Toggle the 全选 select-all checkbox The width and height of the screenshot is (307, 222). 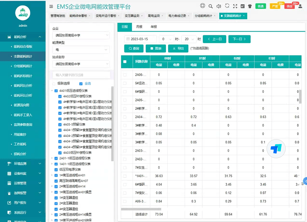click(81, 83)
